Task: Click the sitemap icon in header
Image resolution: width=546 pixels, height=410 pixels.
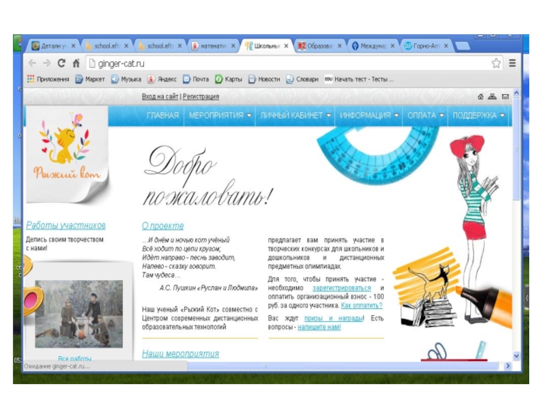Action: point(492,96)
